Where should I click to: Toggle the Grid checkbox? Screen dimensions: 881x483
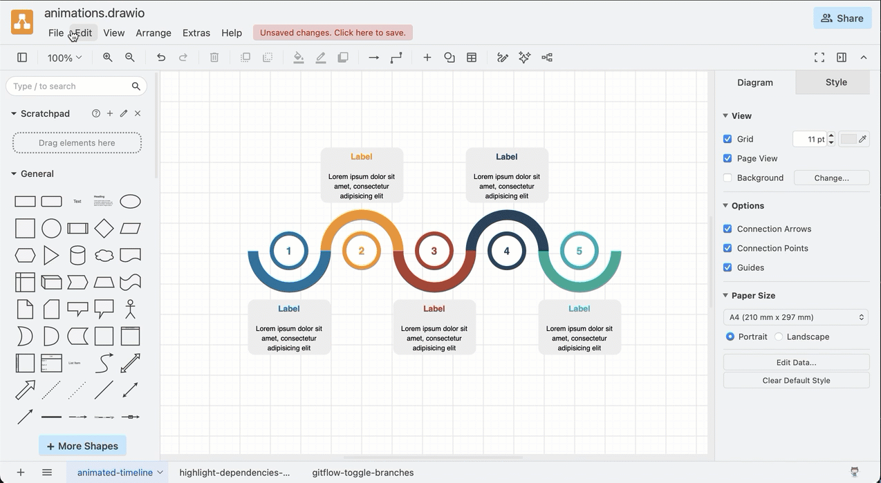coord(727,139)
